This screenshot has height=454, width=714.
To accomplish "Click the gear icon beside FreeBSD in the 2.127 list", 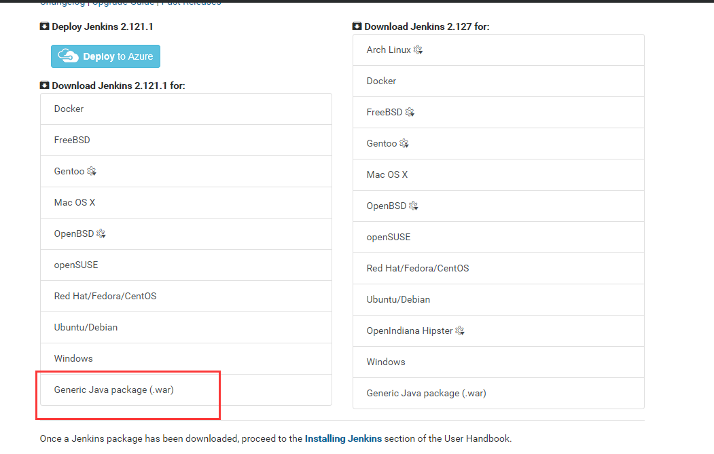I will 410,112.
